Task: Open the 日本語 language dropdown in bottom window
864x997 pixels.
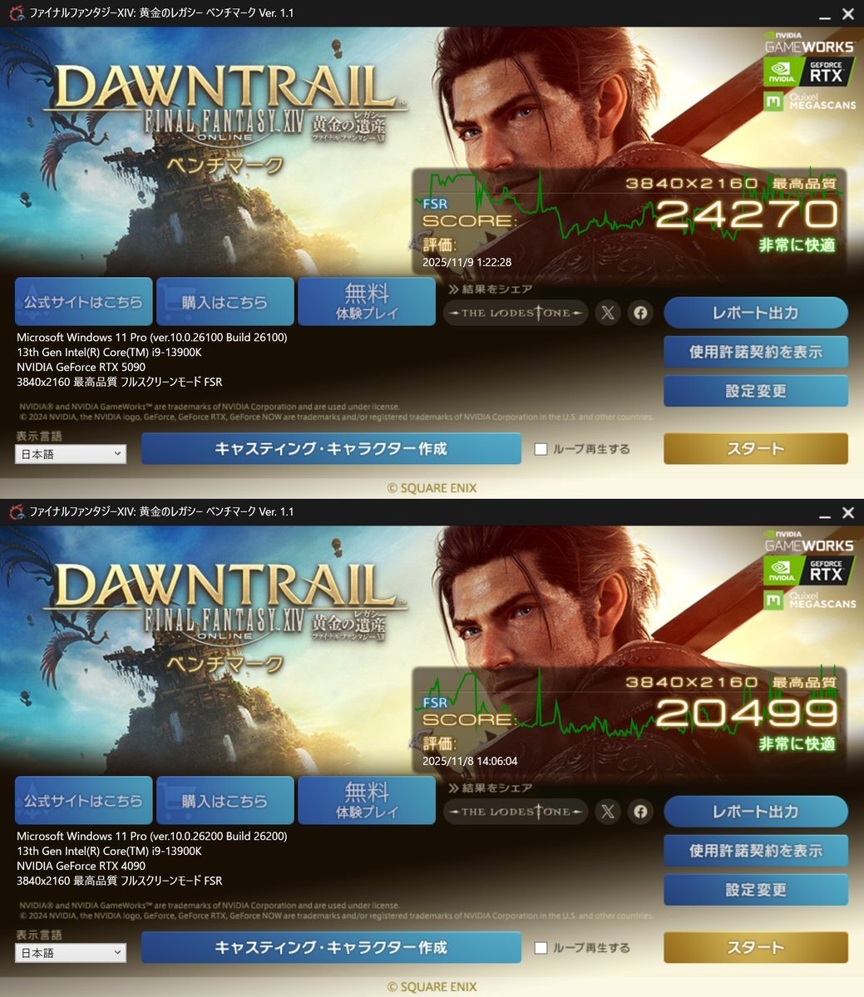Action: [x=71, y=952]
